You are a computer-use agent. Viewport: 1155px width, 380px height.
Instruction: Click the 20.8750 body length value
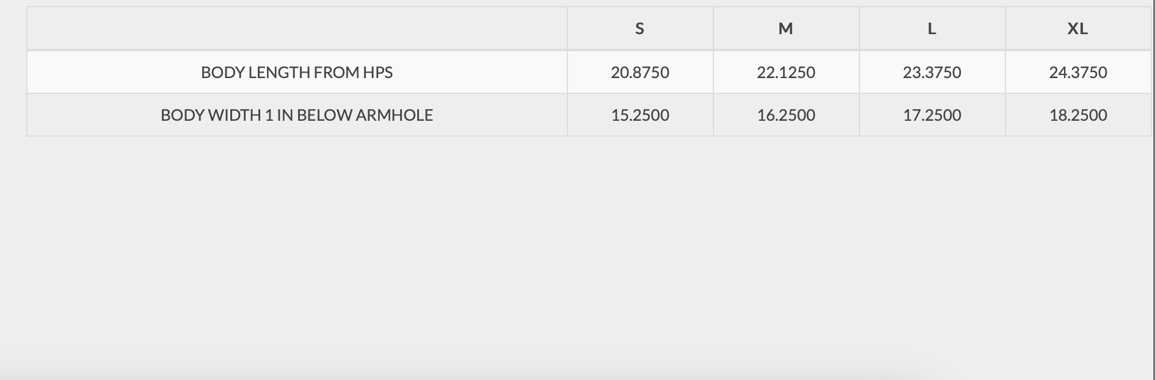click(639, 73)
